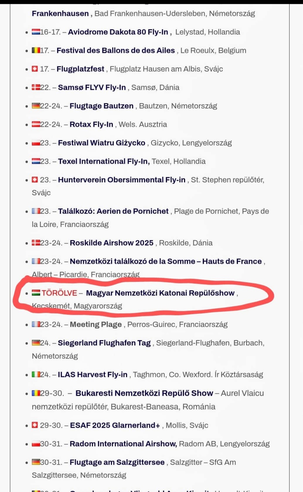Click the Roskilde Airshow 2025 link
Screen dimensions: 303x492
pos(112,243)
